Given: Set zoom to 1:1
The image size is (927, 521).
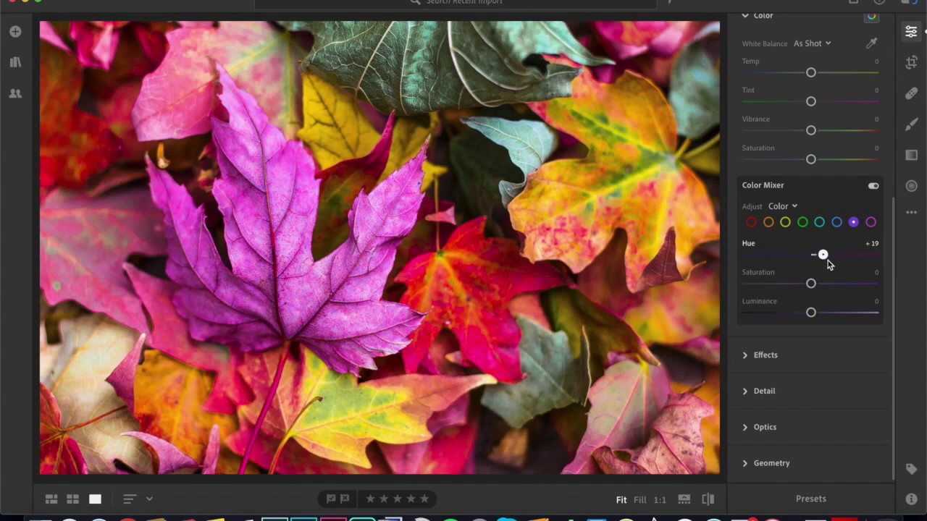Looking at the screenshot, I should tap(660, 499).
